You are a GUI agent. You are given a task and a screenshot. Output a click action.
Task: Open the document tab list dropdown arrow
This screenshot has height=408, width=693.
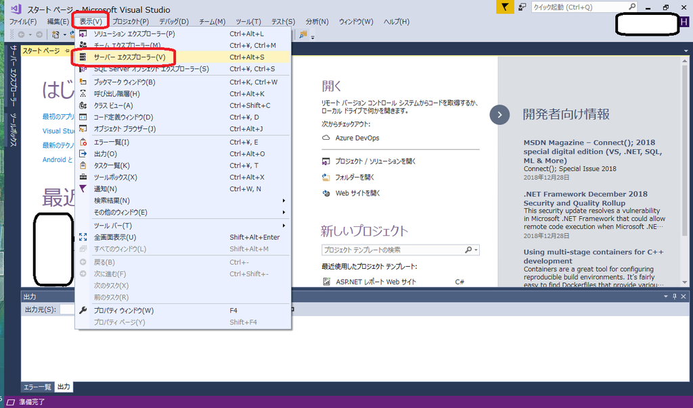686,51
